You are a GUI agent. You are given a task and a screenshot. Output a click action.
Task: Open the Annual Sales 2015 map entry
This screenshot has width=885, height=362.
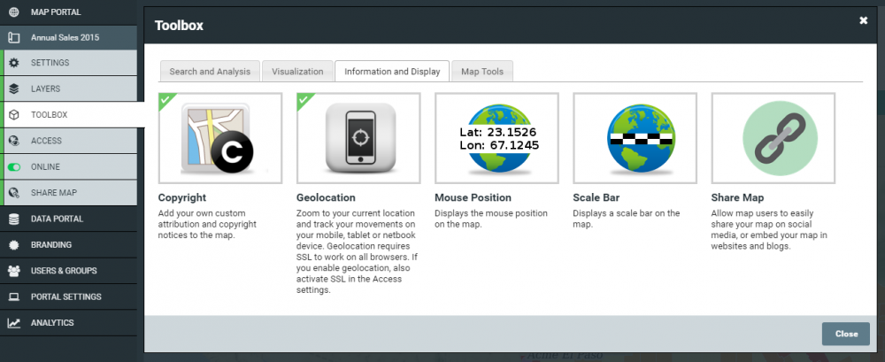(68, 38)
